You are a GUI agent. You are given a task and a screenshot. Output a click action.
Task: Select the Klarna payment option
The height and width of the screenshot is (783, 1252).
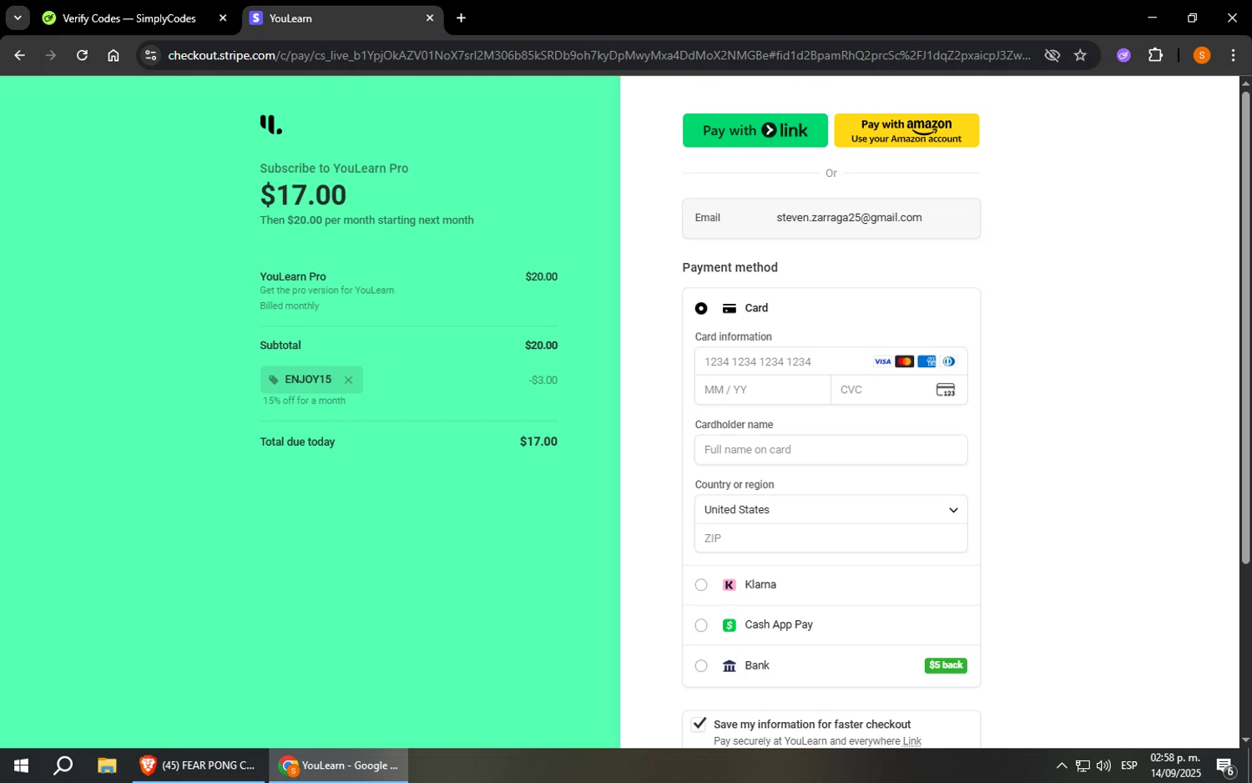[701, 585]
